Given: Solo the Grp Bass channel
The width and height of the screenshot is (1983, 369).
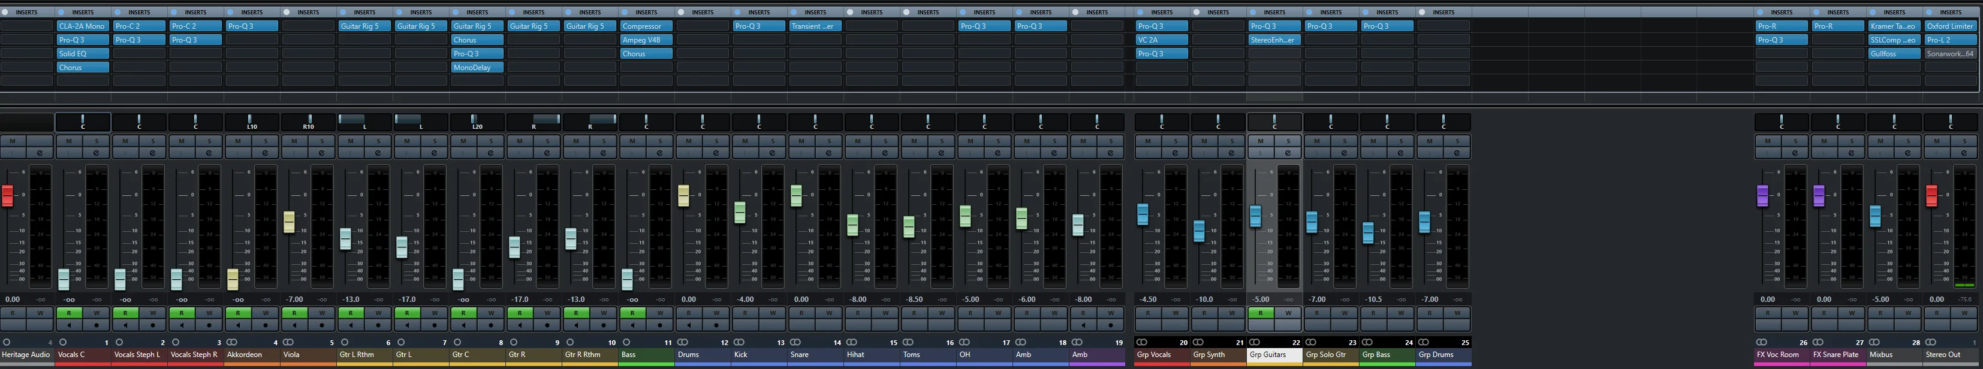Looking at the screenshot, I should click(1400, 141).
